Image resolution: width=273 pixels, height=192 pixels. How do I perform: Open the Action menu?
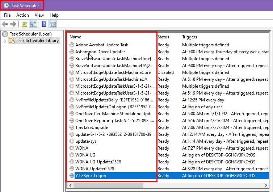tap(22, 15)
